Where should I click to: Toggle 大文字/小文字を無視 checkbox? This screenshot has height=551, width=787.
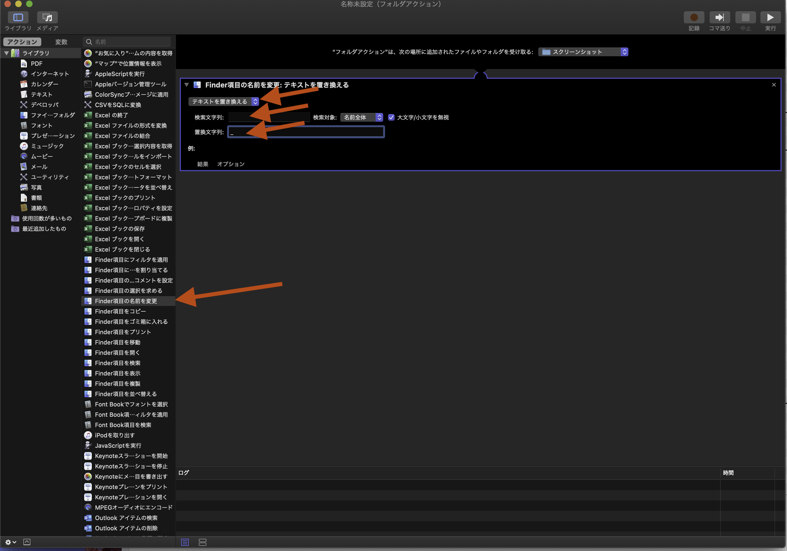point(391,117)
